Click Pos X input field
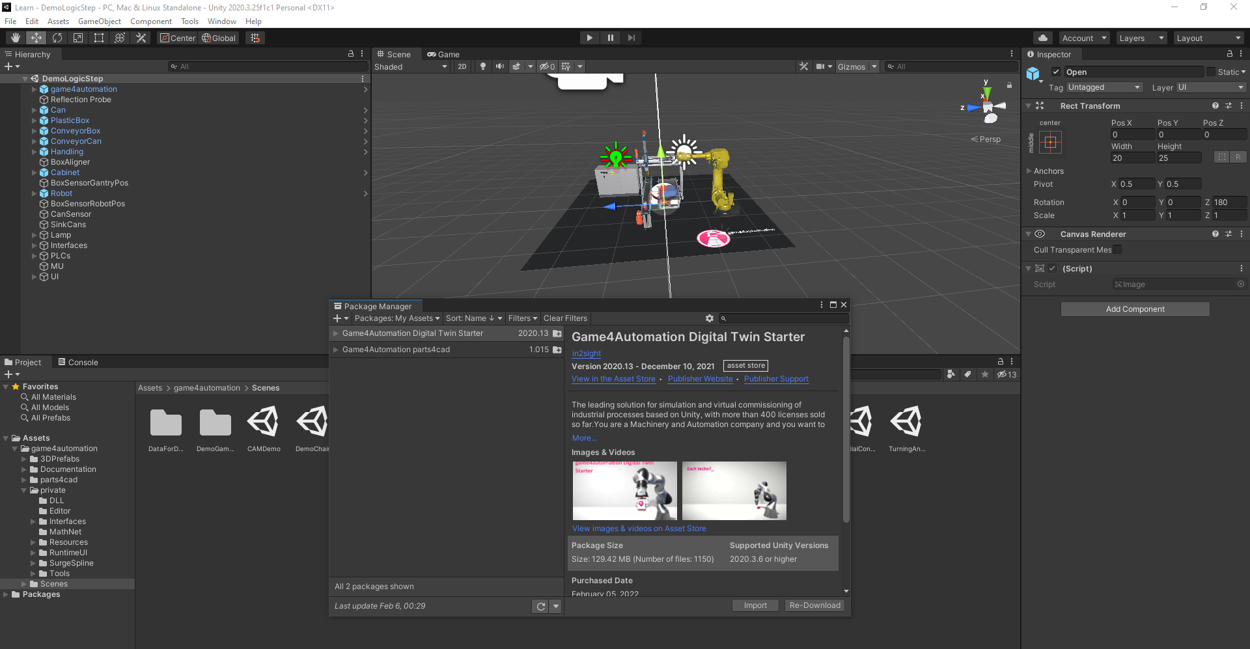The width and height of the screenshot is (1250, 649). pyautogui.click(x=1132, y=135)
